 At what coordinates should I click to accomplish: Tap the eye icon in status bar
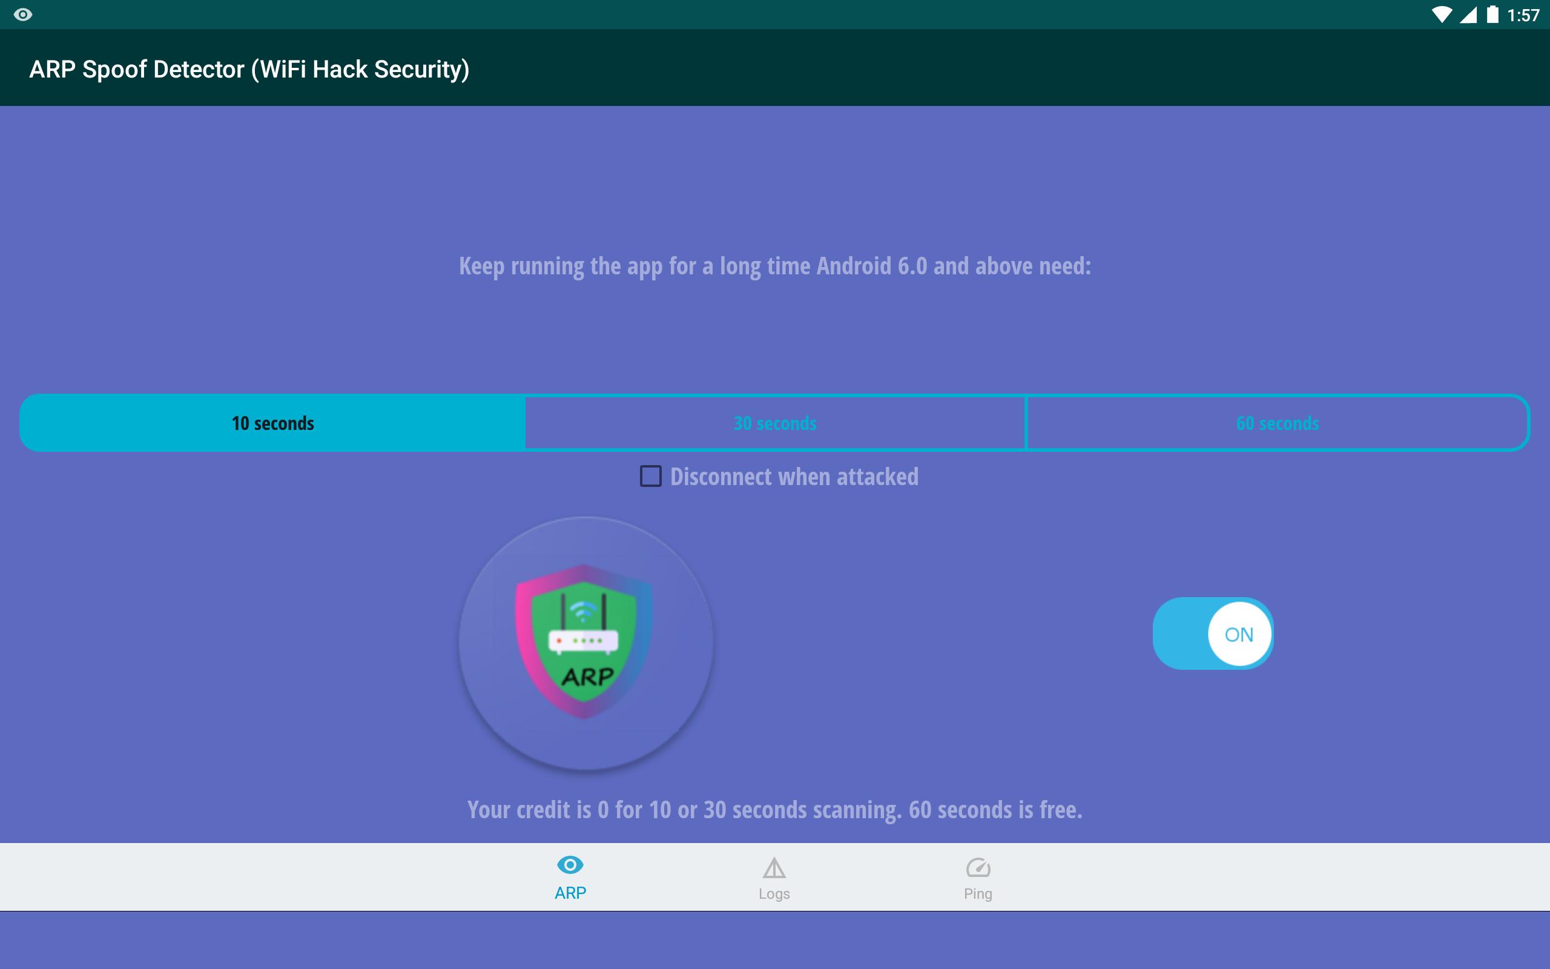[23, 14]
